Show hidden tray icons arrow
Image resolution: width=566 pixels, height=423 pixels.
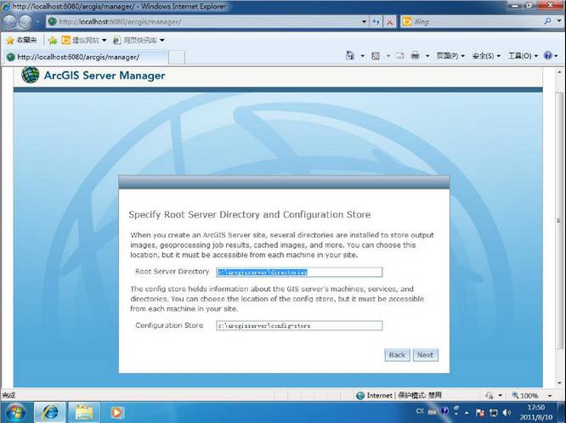click(467, 412)
